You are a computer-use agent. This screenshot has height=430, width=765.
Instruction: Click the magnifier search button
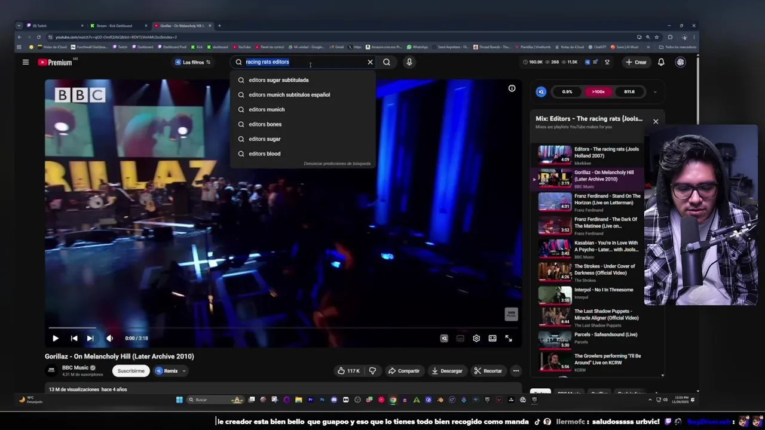pyautogui.click(x=387, y=62)
